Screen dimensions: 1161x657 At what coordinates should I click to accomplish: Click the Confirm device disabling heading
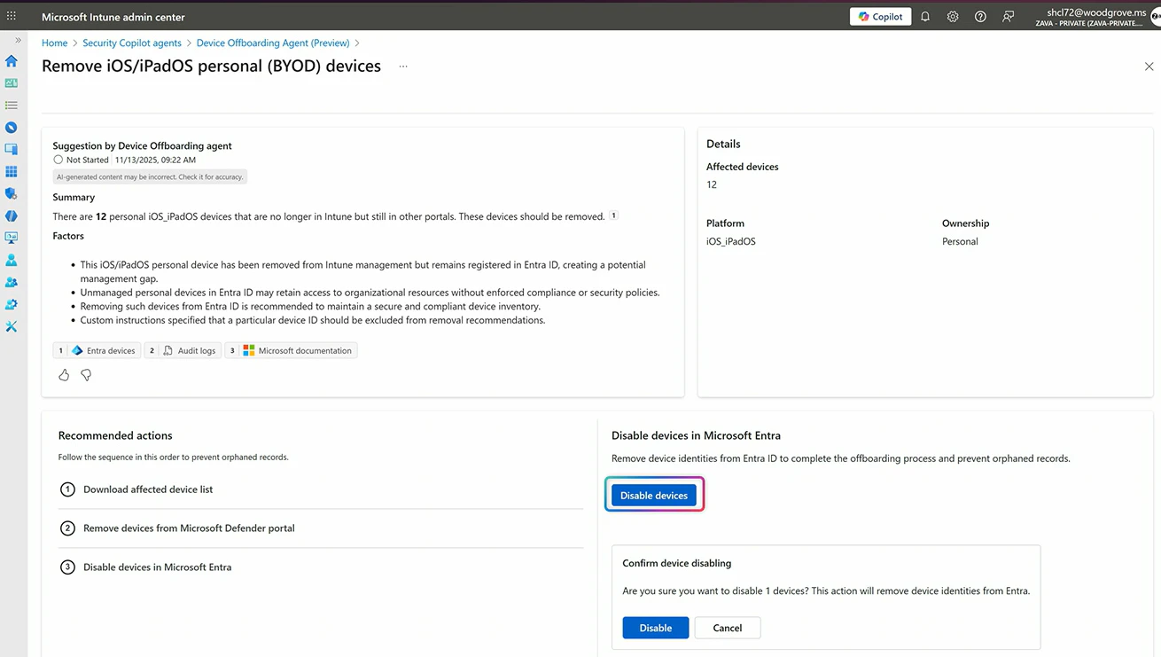(677, 563)
